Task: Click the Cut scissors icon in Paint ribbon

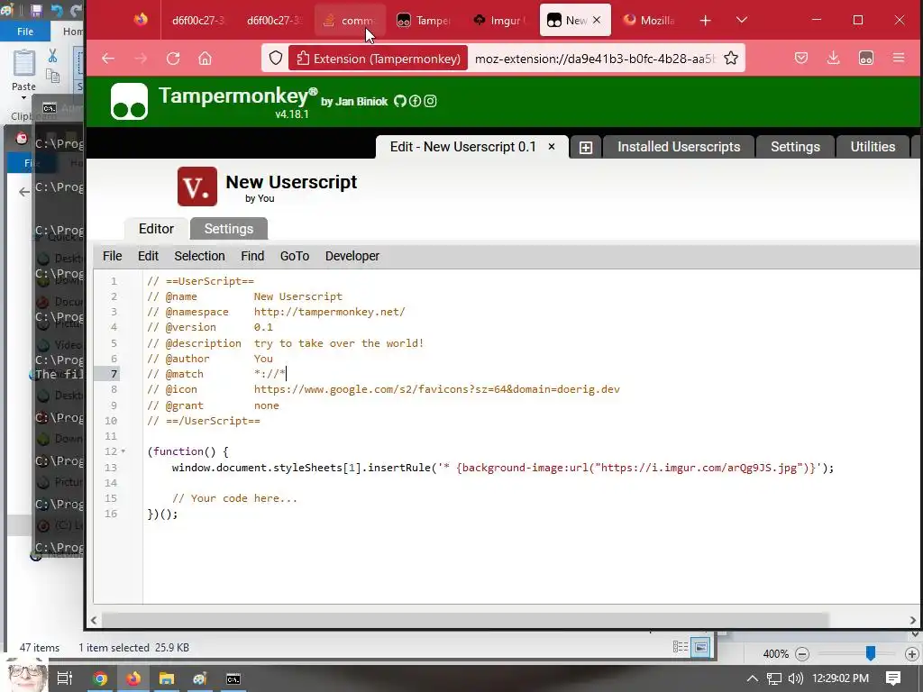Action: pos(52,56)
